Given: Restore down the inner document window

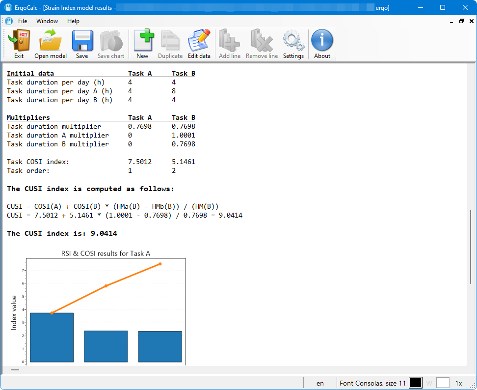Looking at the screenshot, I should tap(461, 21).
